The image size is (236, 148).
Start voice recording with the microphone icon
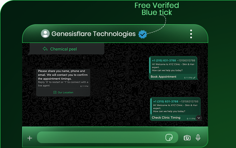click(x=198, y=138)
